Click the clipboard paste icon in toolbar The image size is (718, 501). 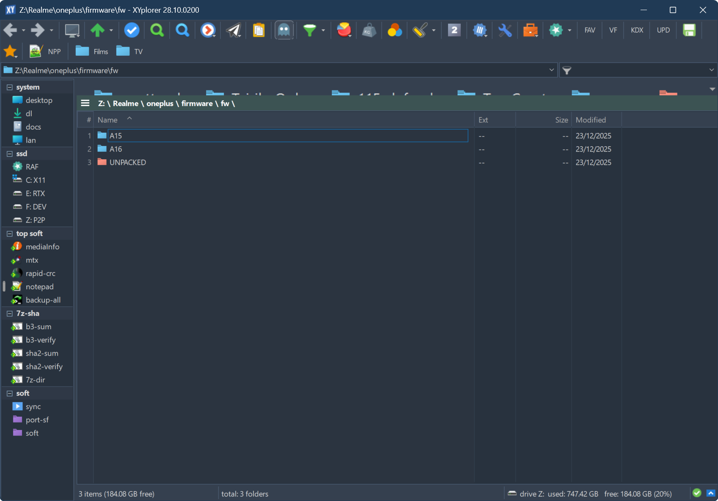point(259,30)
